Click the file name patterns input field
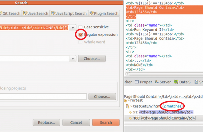 click(x=35, y=59)
